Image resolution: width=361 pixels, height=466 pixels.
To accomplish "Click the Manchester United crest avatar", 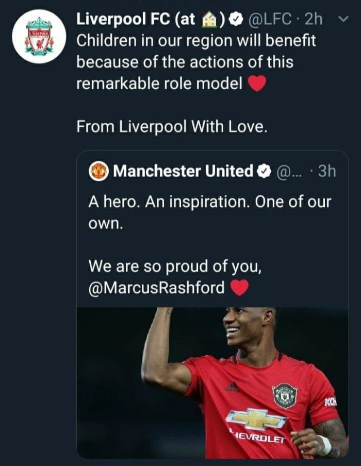I will pos(99,171).
